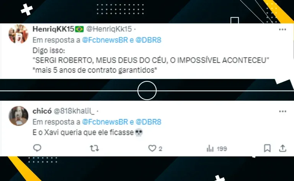Viewport: 294px width, 181px height.
Task: Open @DBR8 mention in chicó's reply
Action: point(148,122)
